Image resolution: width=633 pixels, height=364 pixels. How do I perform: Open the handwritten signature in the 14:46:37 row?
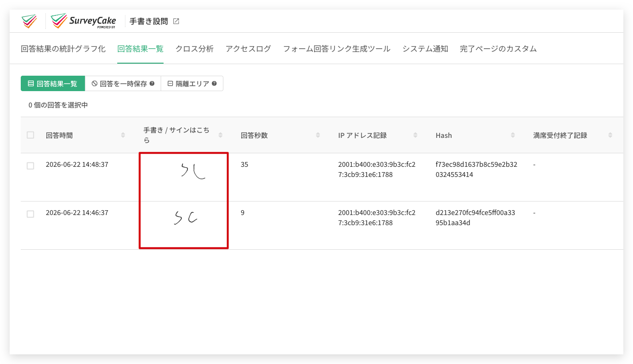coord(186,218)
